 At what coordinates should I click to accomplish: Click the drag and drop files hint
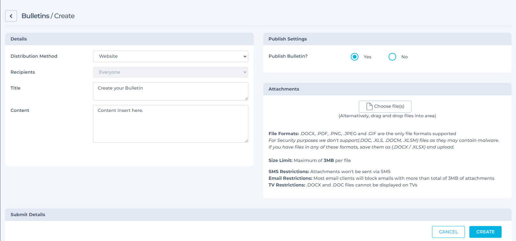coord(387,116)
